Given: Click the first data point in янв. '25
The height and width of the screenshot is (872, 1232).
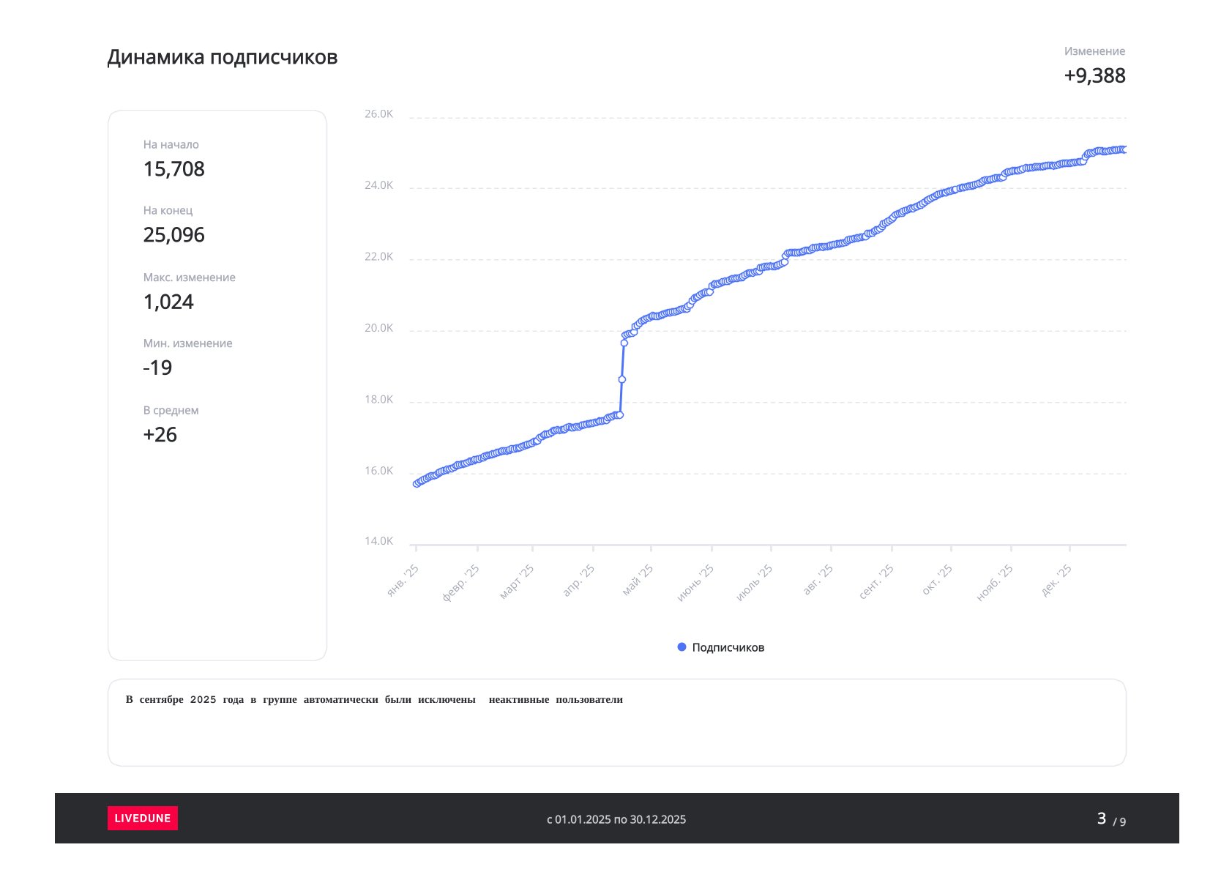Looking at the screenshot, I should tap(417, 483).
